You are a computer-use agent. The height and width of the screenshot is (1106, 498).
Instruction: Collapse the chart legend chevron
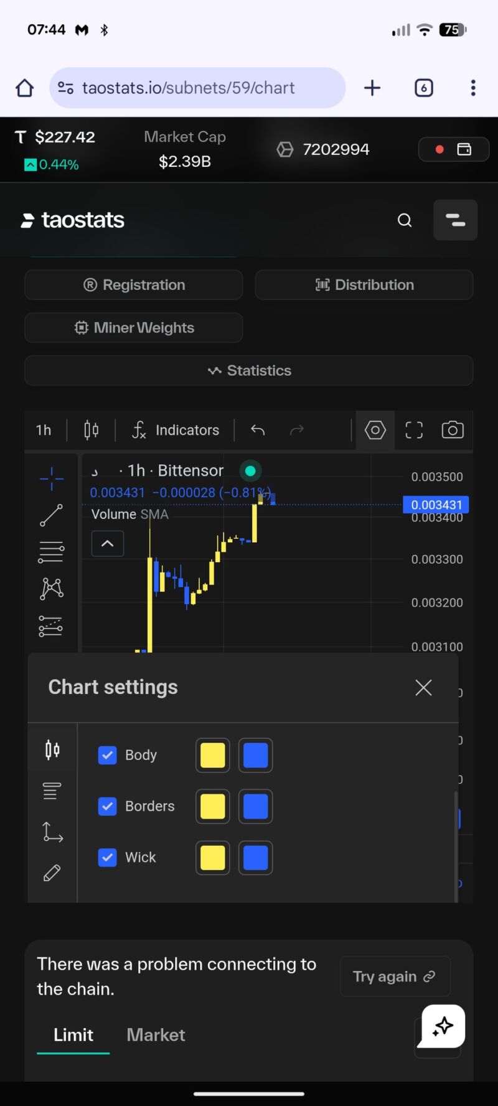(x=108, y=543)
